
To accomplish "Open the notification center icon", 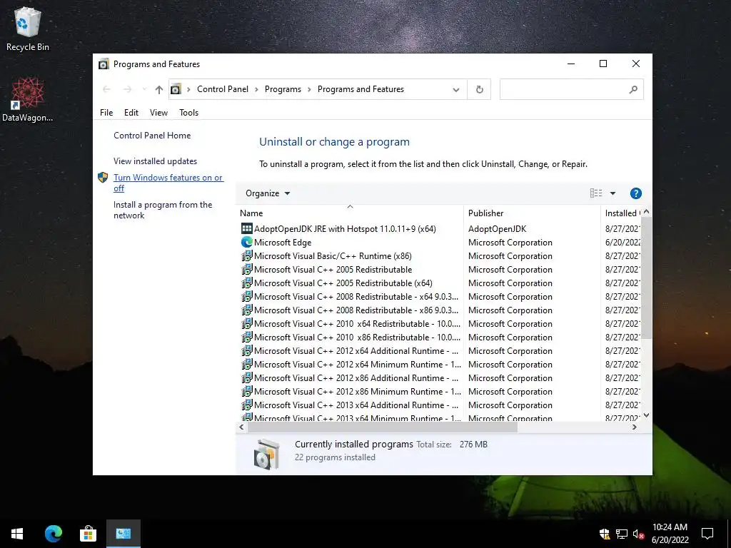I will (707, 534).
